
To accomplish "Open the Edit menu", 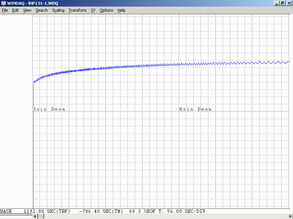I will 15,10.
